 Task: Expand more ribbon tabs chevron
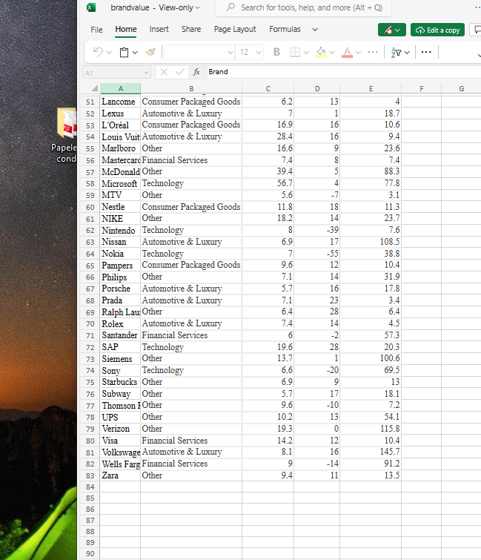(315, 30)
